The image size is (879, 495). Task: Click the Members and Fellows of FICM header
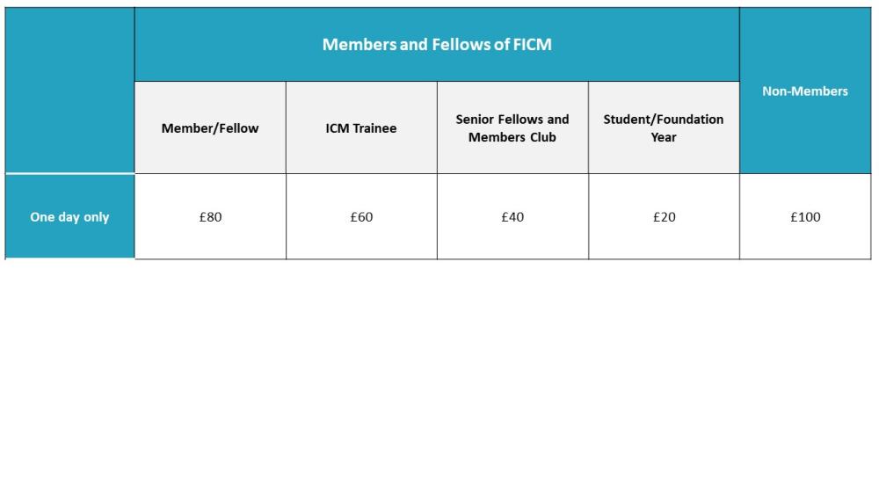pos(437,44)
